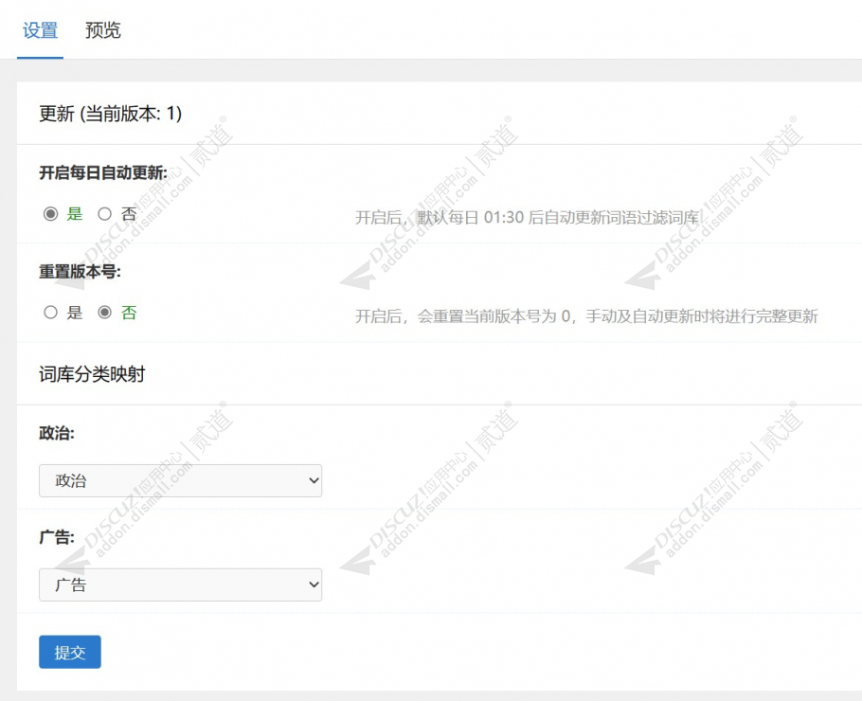Click the 更新 (当前版本: 1) heading
The height and width of the screenshot is (701, 862).
pyautogui.click(x=111, y=114)
